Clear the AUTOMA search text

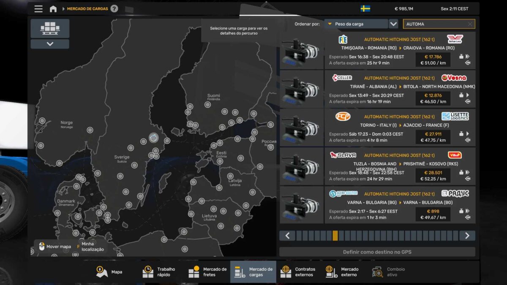470,24
